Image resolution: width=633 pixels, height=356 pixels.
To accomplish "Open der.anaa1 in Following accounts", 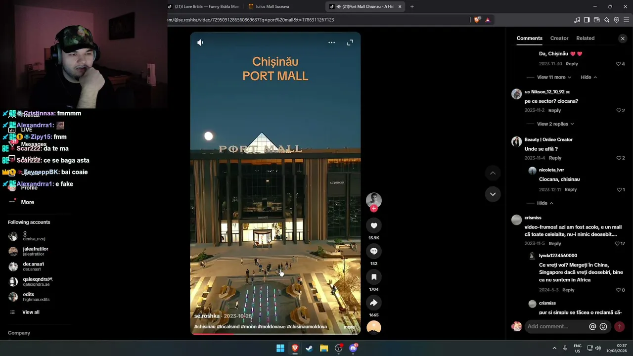I will [x=33, y=267].
